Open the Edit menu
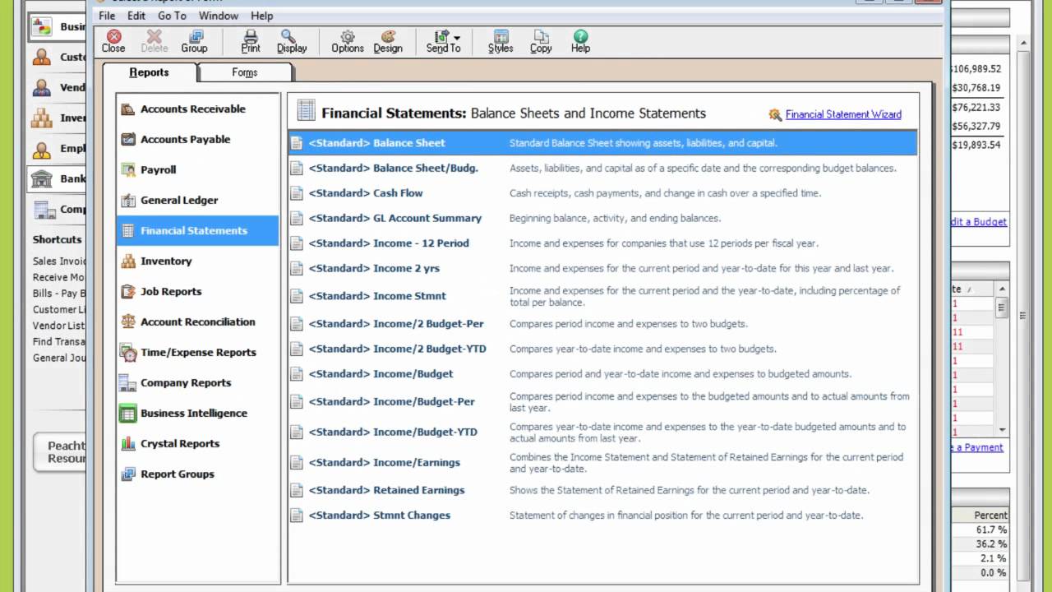This screenshot has height=592, width=1052. click(136, 16)
